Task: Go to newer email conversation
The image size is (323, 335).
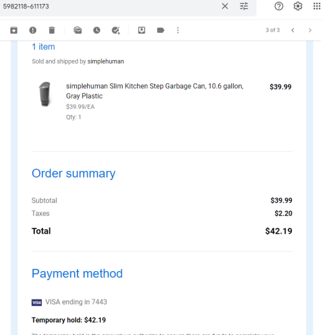Action: coord(293,30)
